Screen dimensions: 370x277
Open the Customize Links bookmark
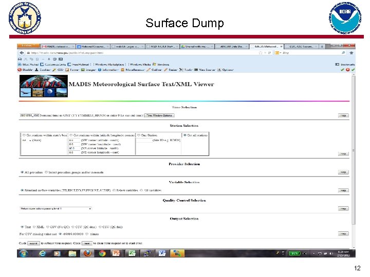[53, 64]
